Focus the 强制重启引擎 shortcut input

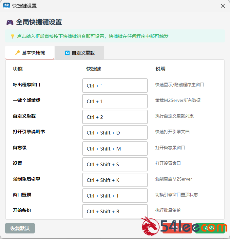click(x=115, y=180)
